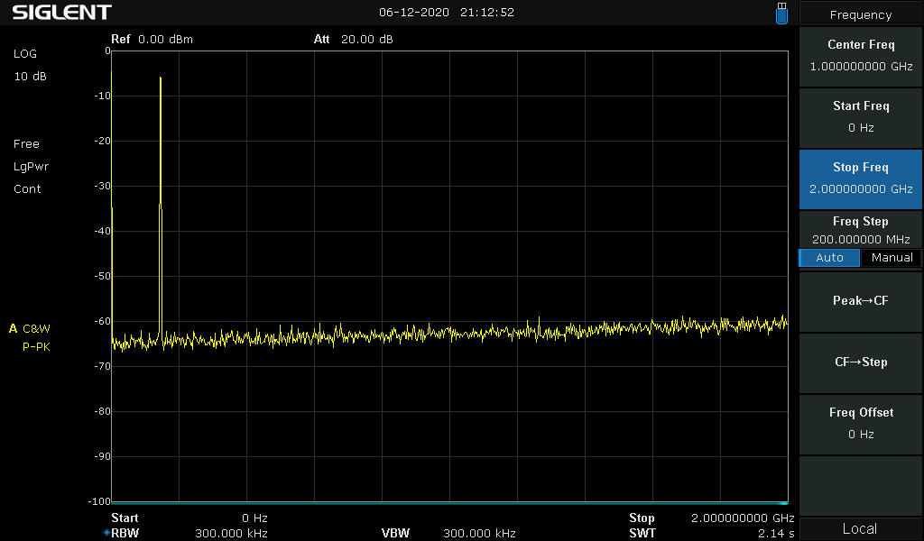Click the LOG scale type label
924x541 pixels.
(24, 53)
